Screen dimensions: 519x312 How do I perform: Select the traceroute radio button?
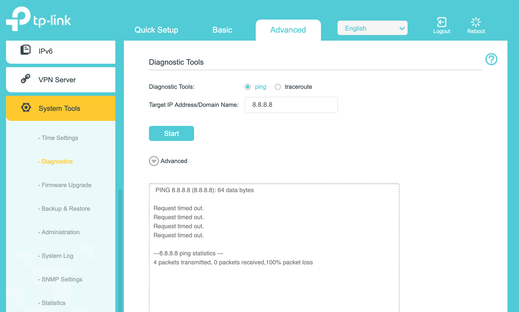(x=278, y=87)
